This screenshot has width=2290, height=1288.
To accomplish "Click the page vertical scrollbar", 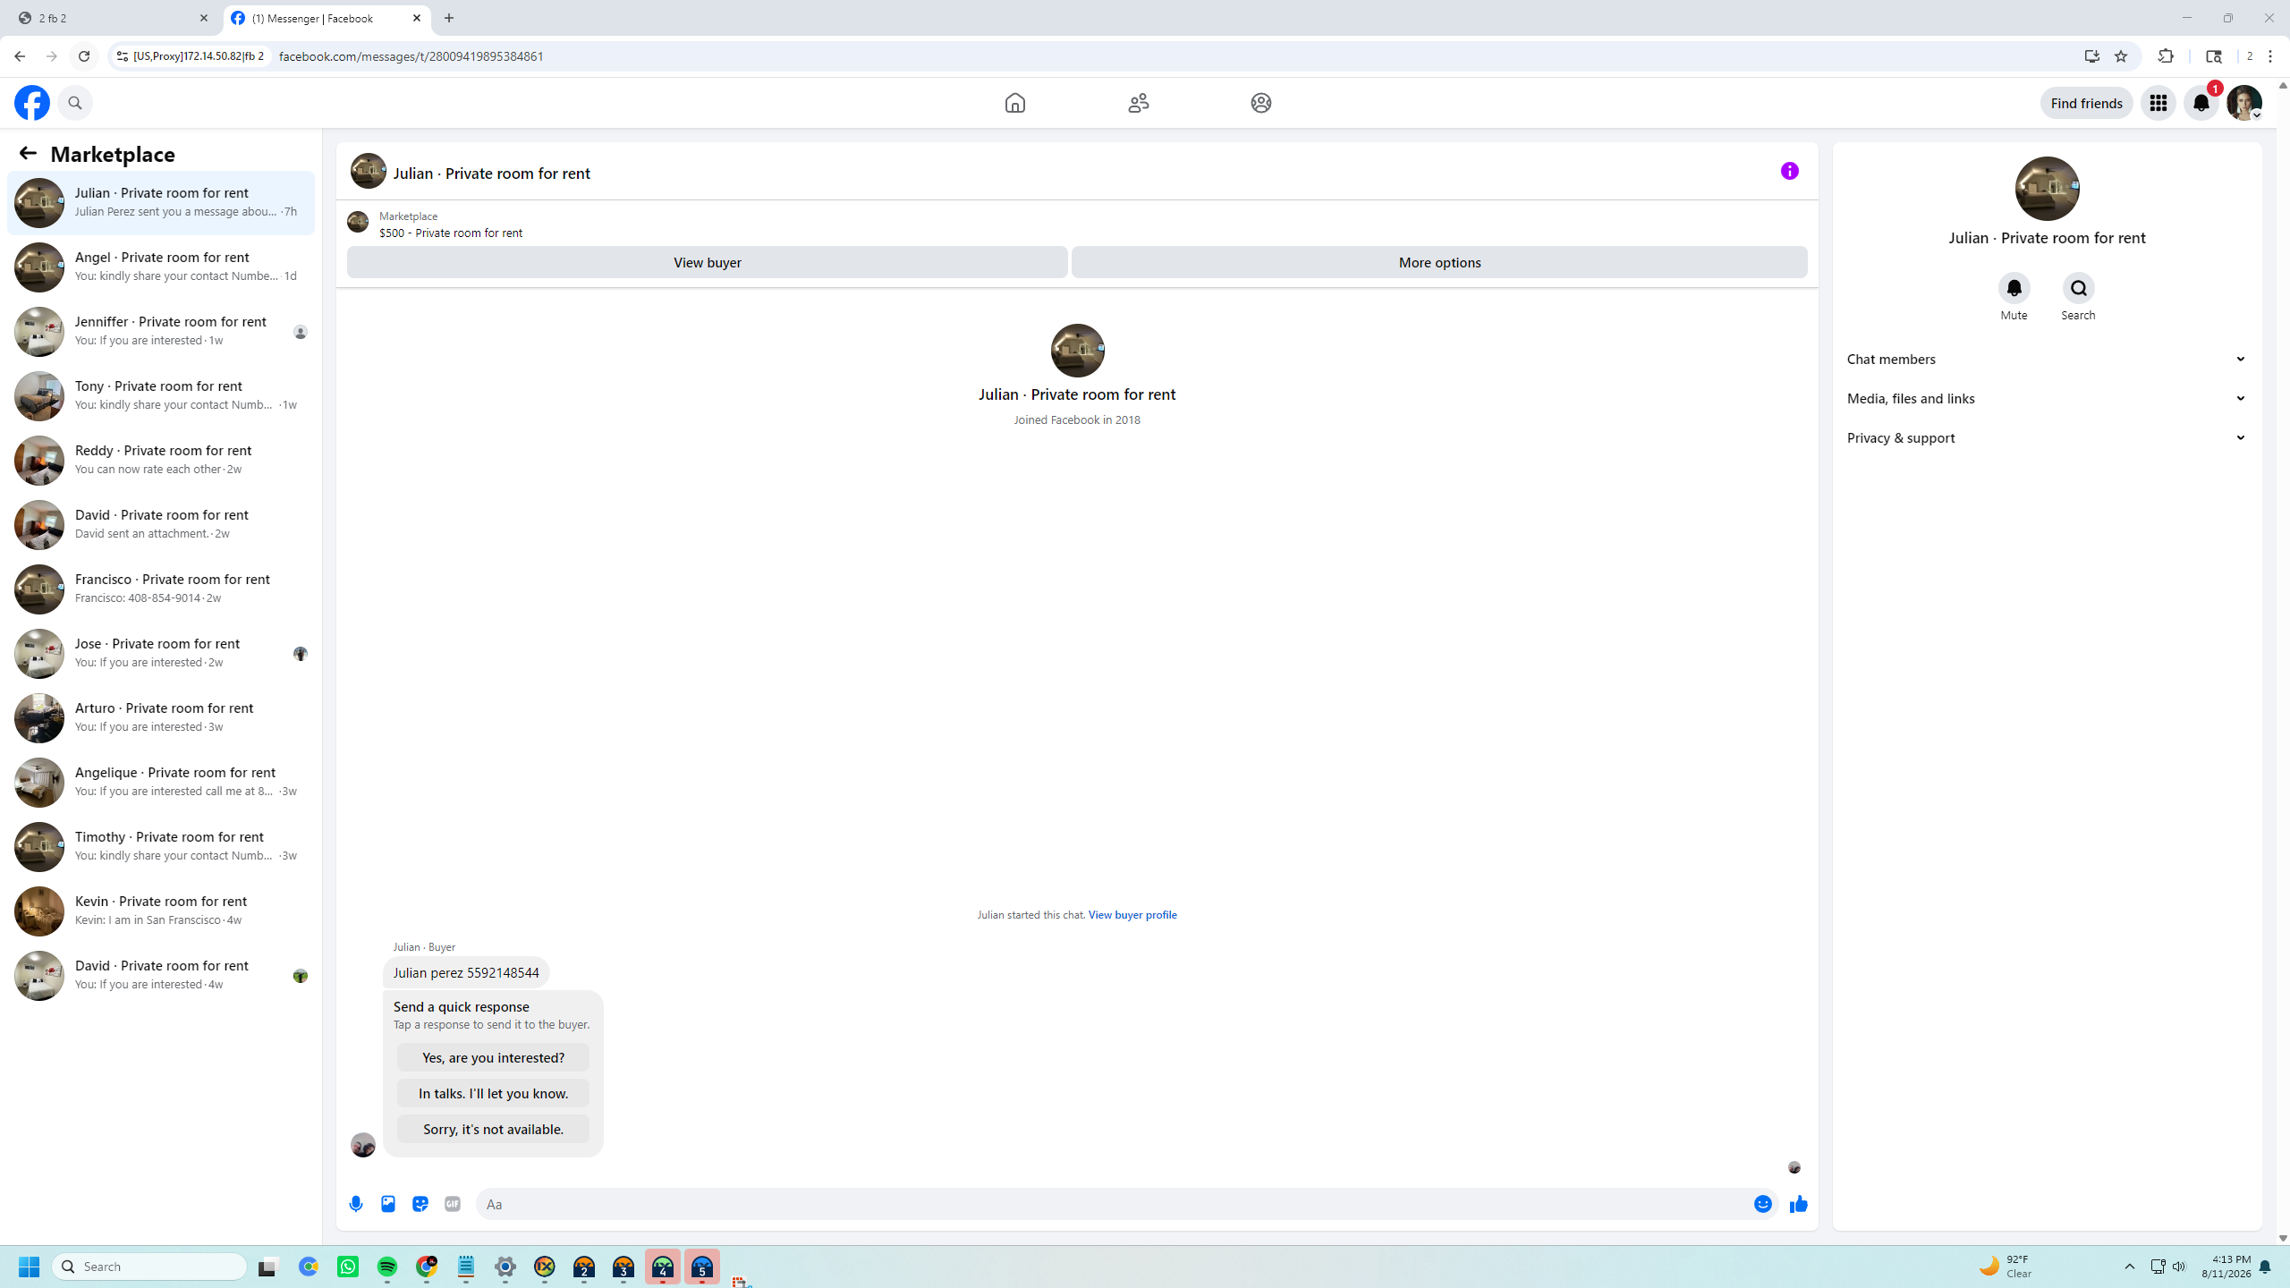I will pos(2282,662).
